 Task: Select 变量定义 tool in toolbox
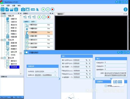point(14,34)
